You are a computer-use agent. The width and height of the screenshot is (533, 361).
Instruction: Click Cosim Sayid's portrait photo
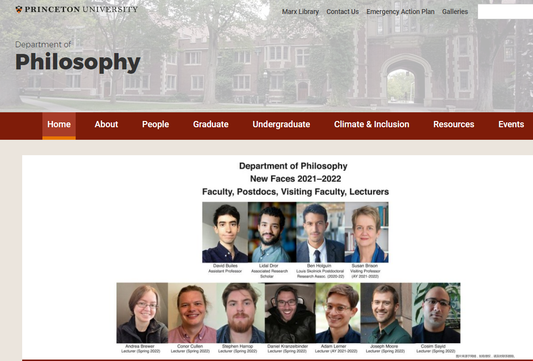[x=436, y=313]
